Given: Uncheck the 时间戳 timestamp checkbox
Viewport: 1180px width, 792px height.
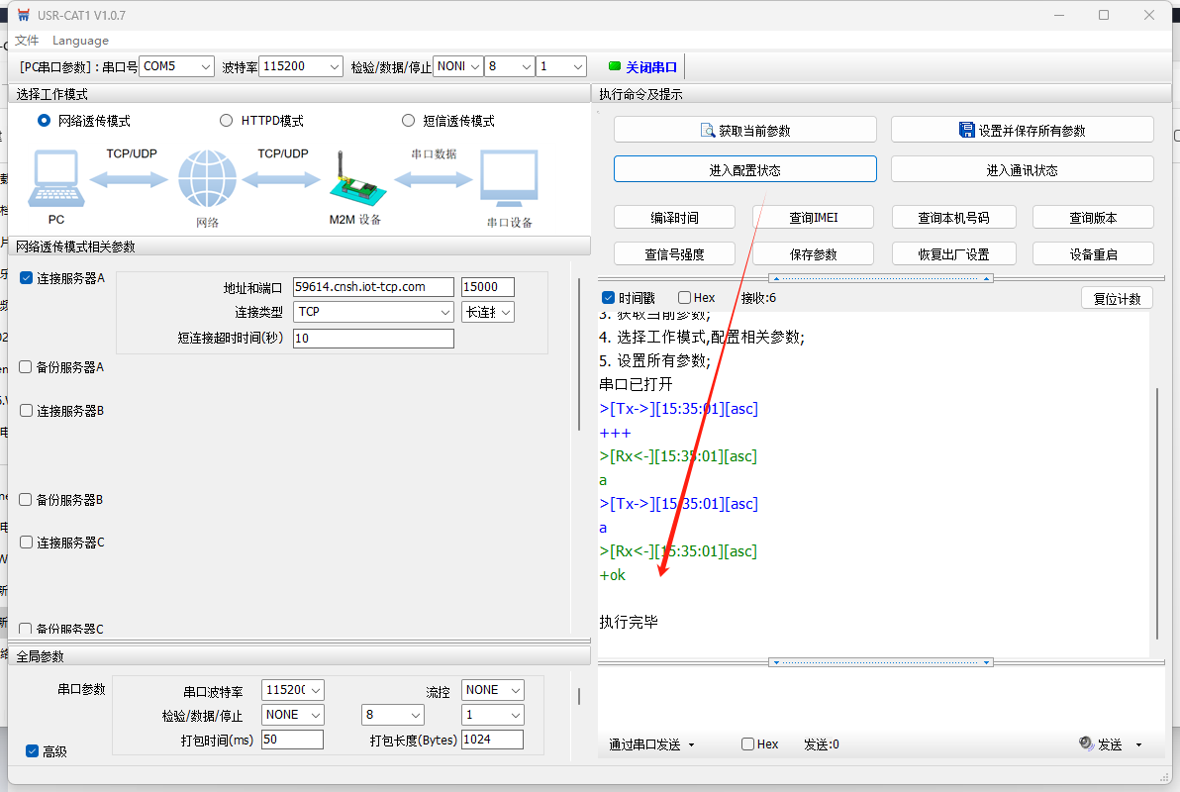Looking at the screenshot, I should coord(609,298).
